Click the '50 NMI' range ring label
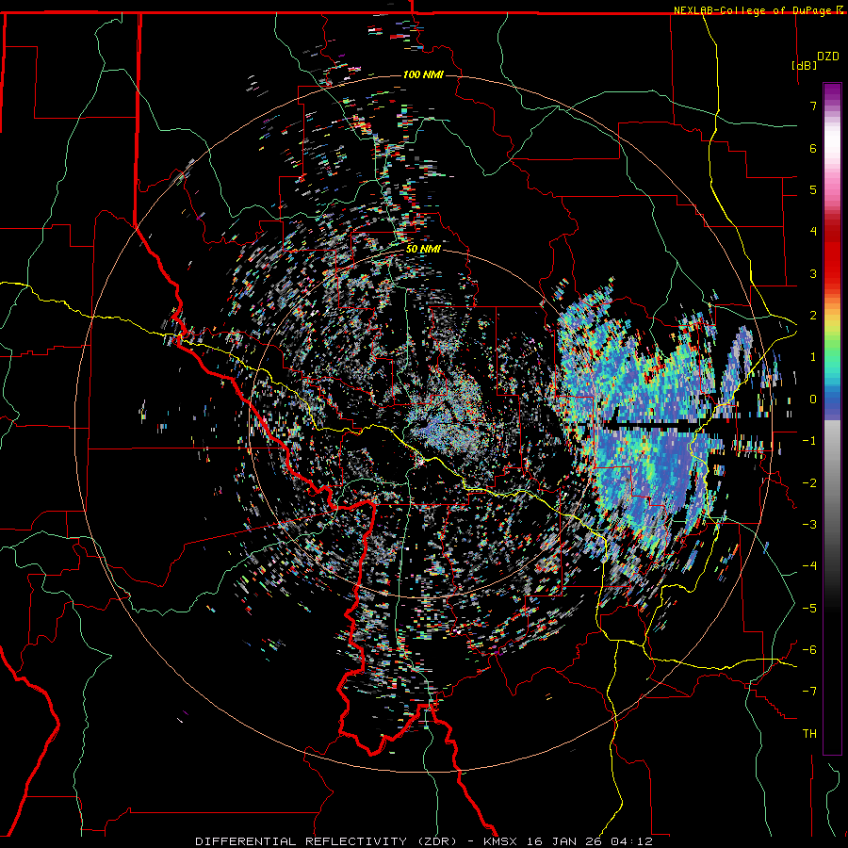The width and height of the screenshot is (848, 848). point(423,250)
